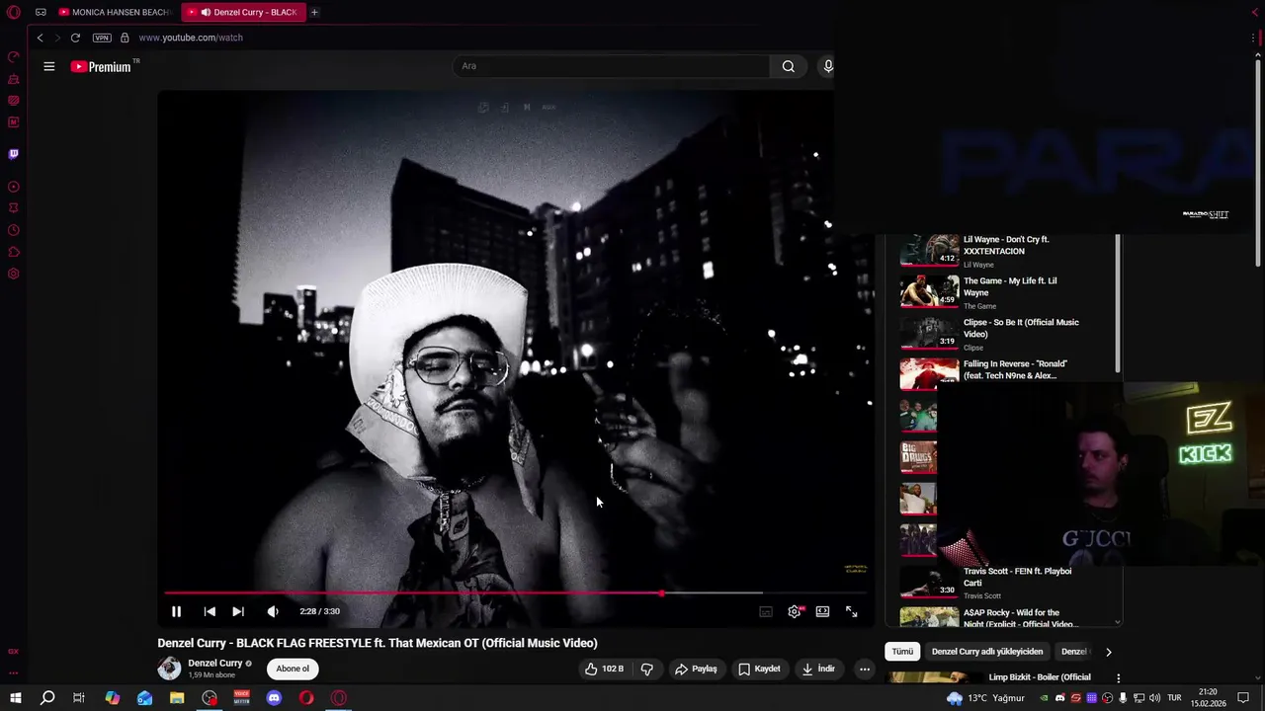Use the playlist panel scrollbar

click(x=1118, y=303)
